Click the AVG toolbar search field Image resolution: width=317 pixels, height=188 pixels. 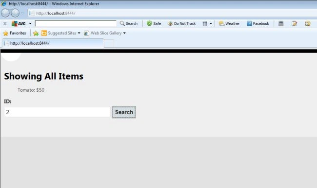tap(76, 23)
